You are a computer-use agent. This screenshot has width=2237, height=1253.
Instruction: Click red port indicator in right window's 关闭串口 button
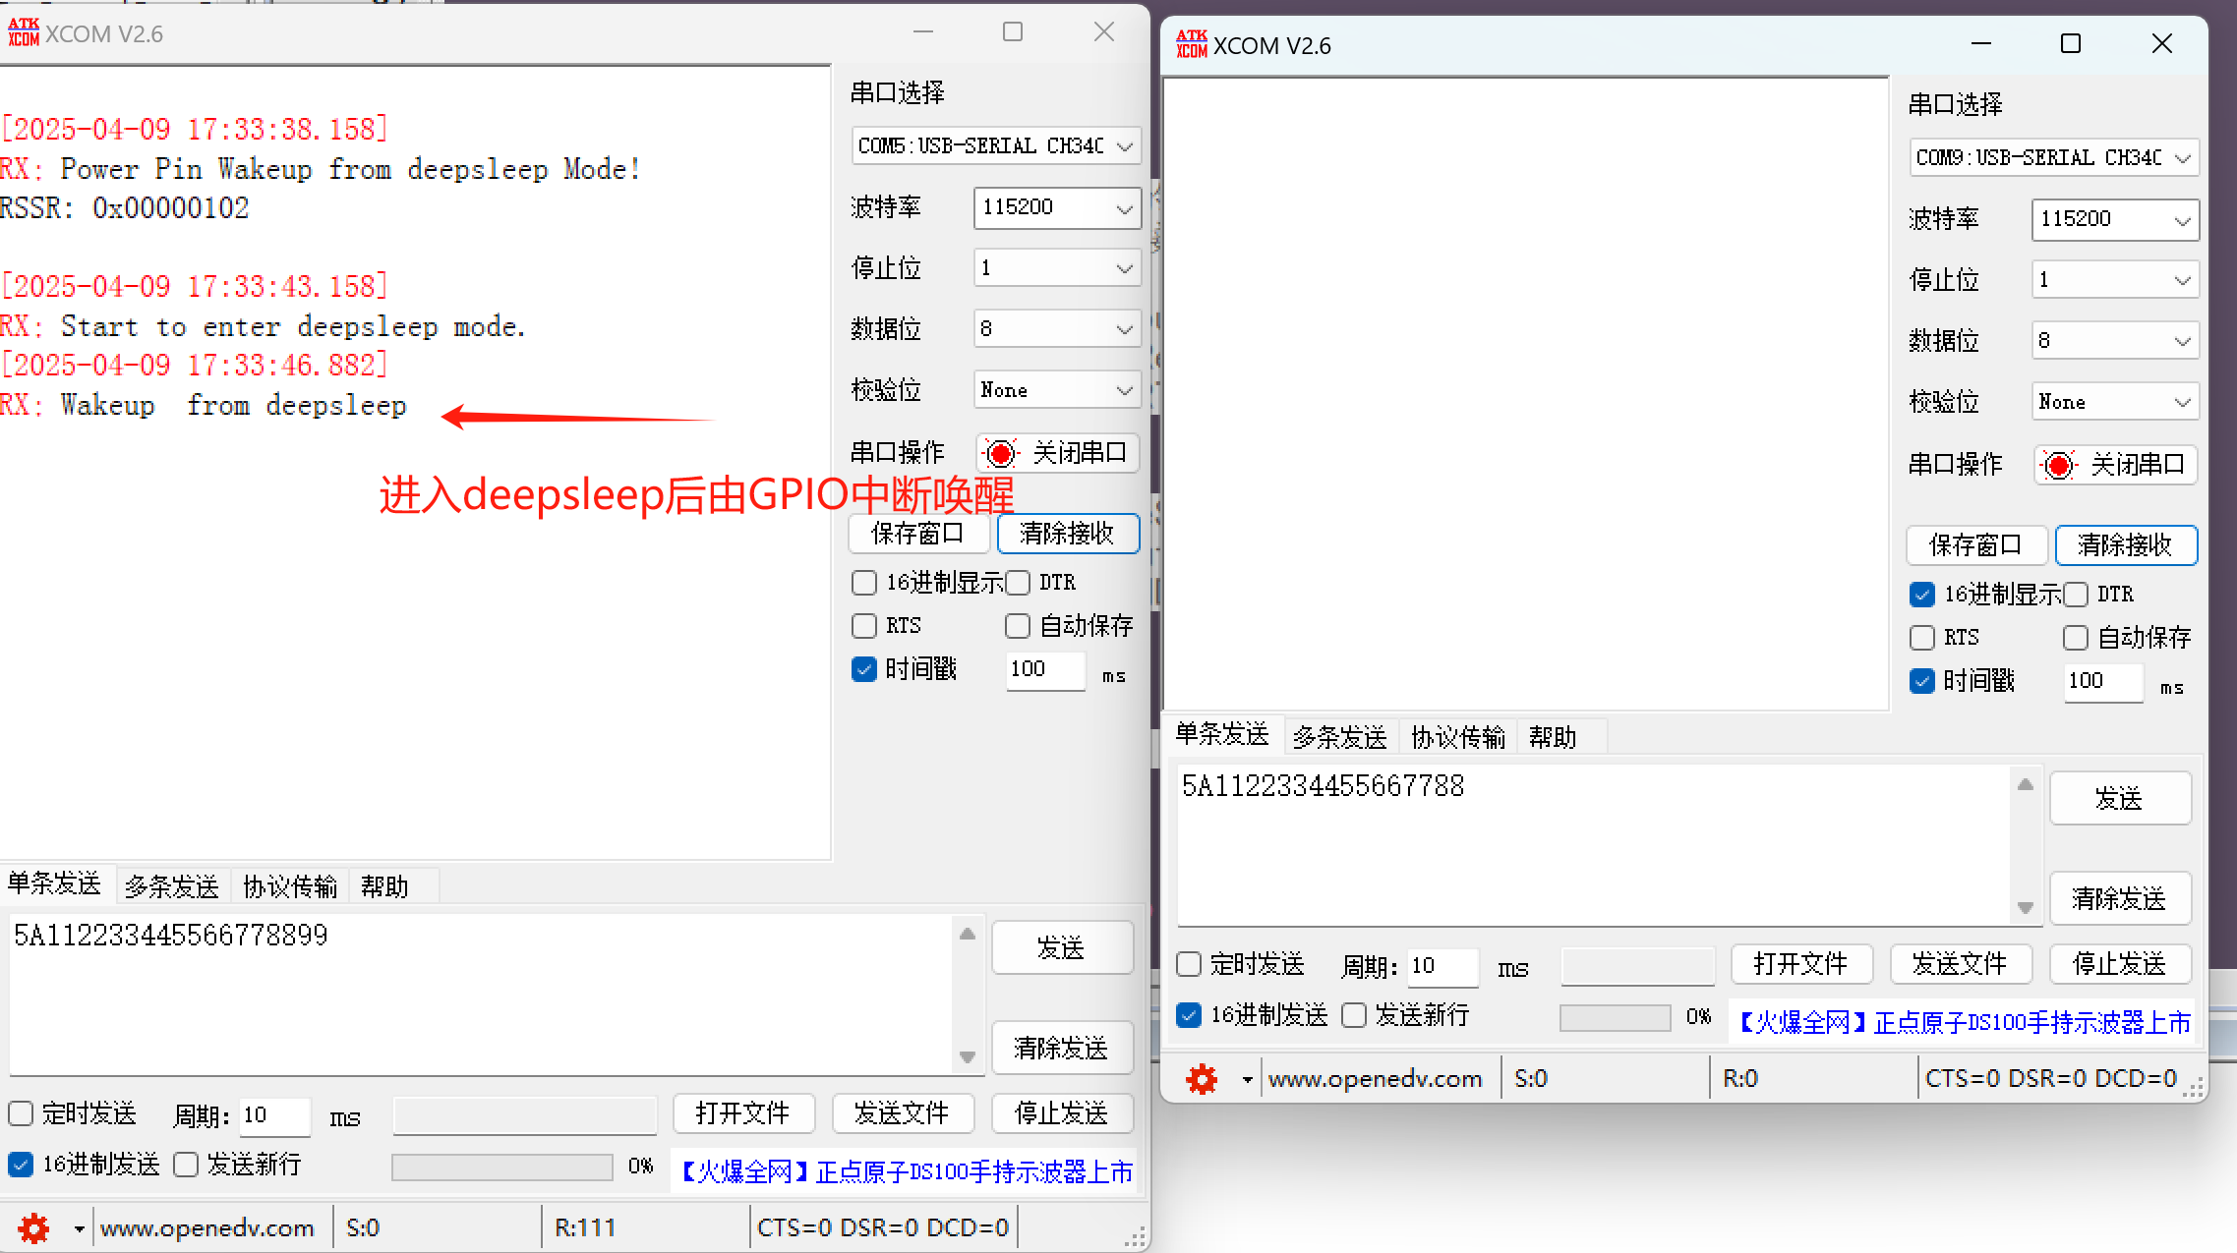pyautogui.click(x=2059, y=465)
